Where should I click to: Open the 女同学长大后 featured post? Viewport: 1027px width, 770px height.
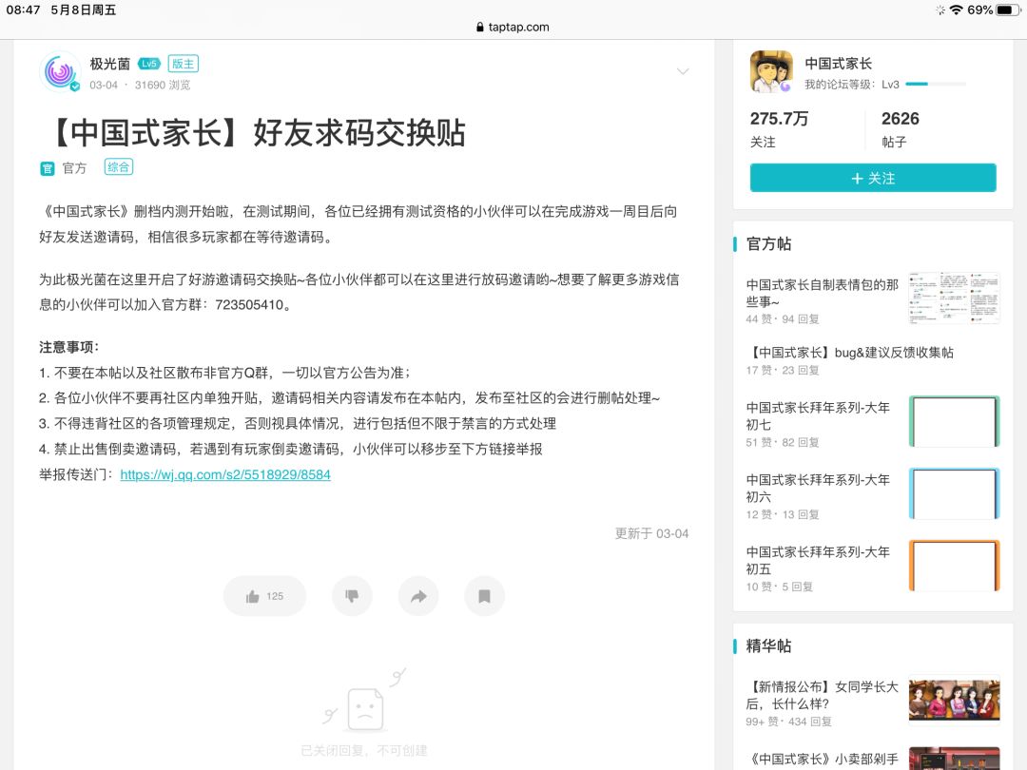pos(823,695)
